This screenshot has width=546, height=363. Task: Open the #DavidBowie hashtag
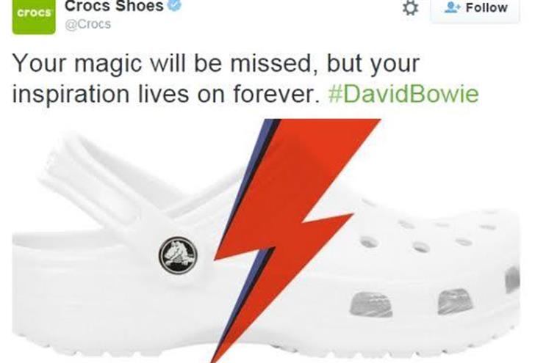(x=403, y=94)
